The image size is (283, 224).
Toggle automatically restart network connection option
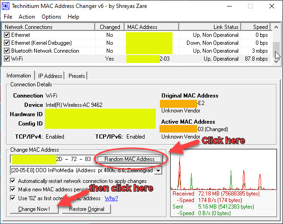[x=13, y=181]
